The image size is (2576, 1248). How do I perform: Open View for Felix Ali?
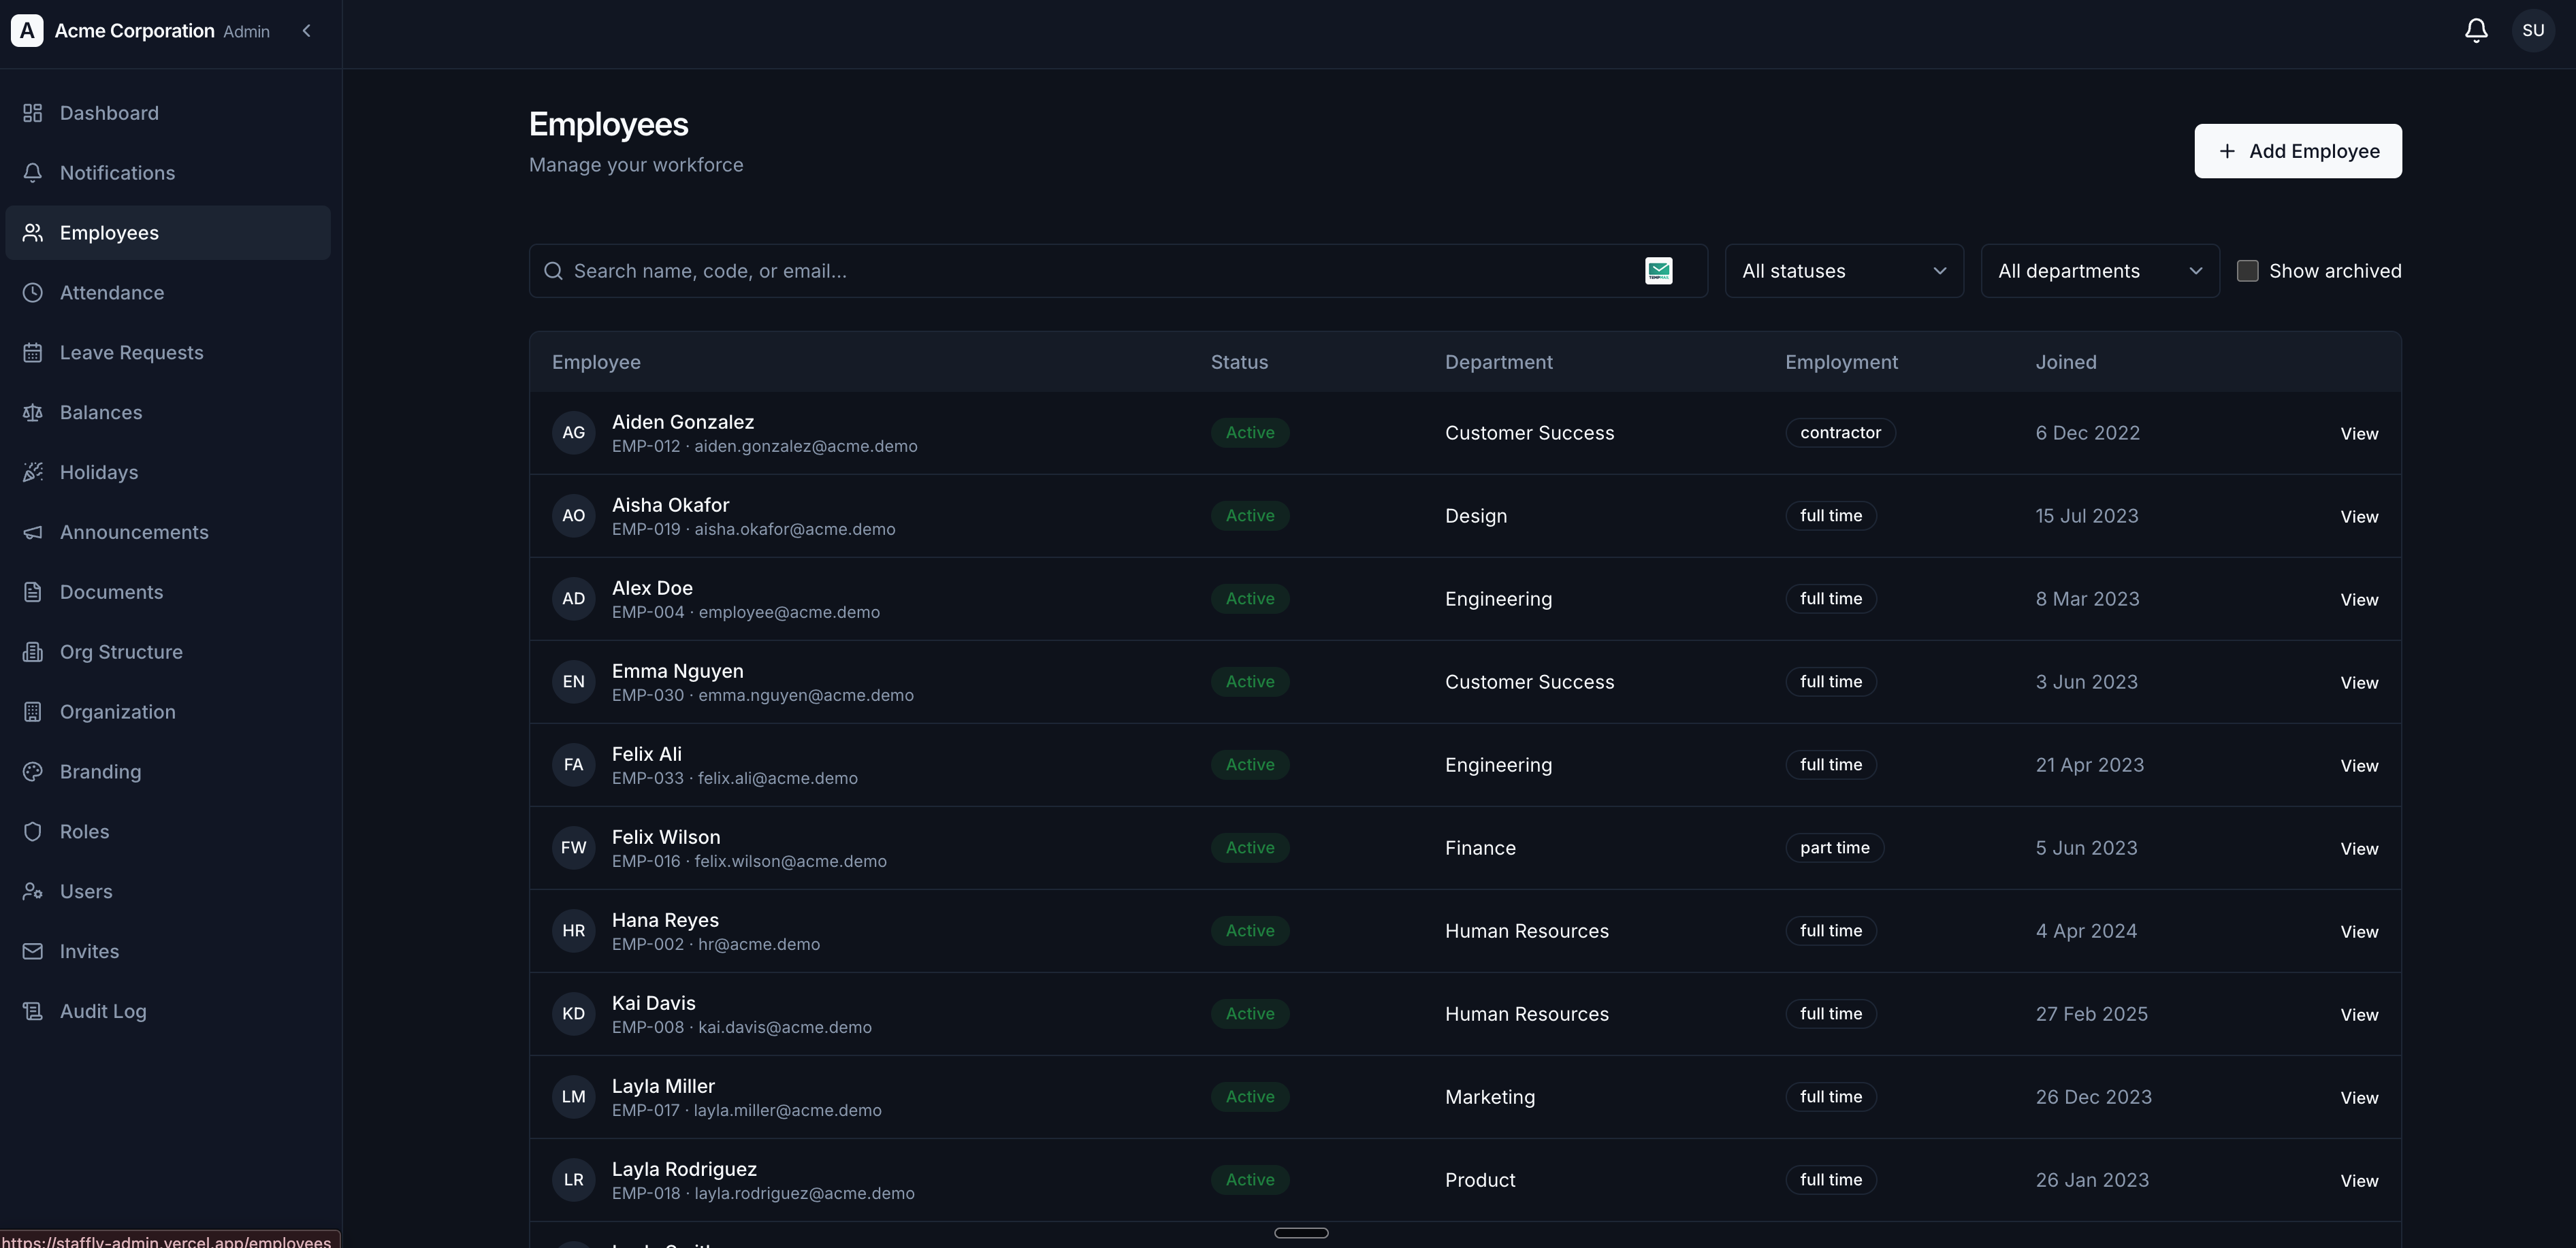(x=2359, y=766)
